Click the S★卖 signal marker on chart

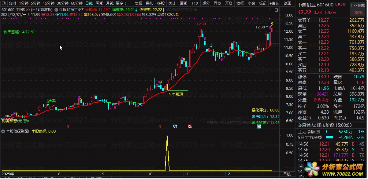51,101
